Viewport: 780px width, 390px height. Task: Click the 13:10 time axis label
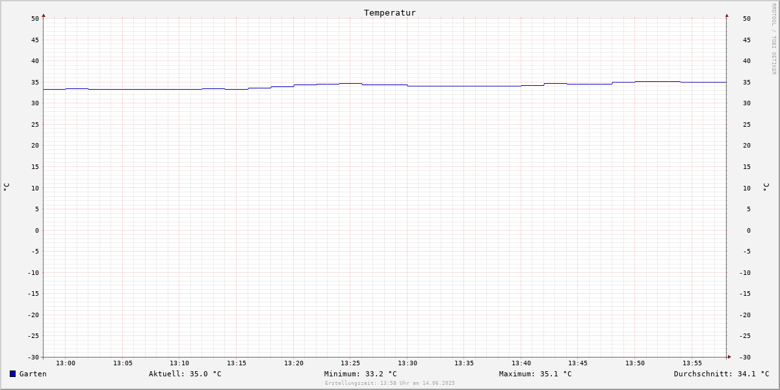[x=179, y=363]
